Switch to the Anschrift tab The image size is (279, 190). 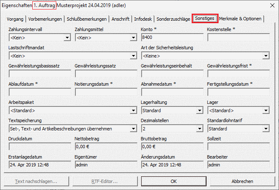[x=120, y=19]
